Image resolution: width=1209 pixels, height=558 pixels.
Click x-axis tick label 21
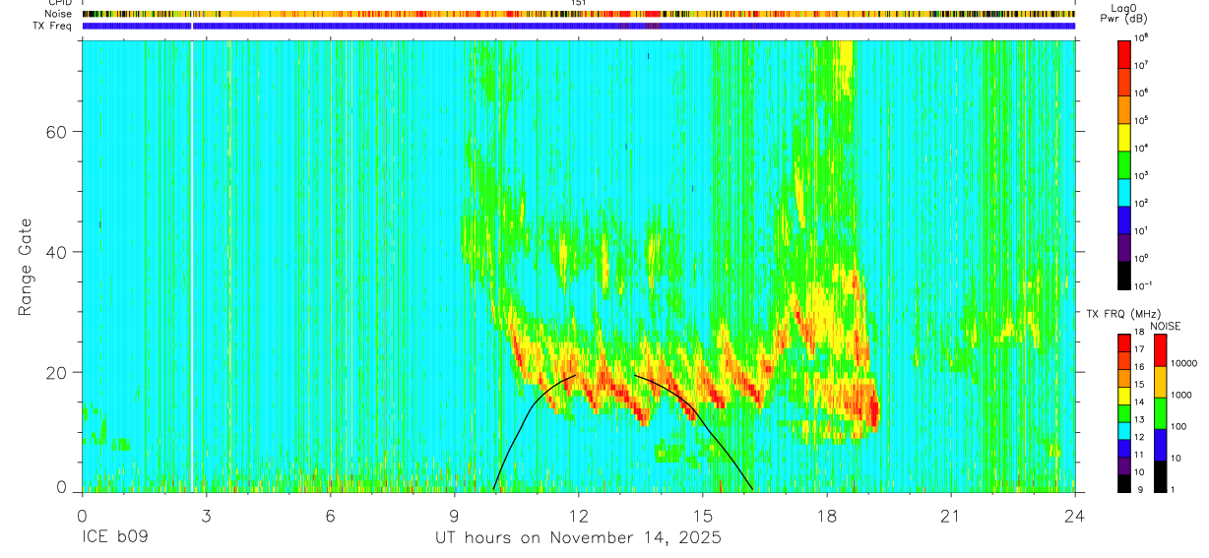pyautogui.click(x=951, y=516)
